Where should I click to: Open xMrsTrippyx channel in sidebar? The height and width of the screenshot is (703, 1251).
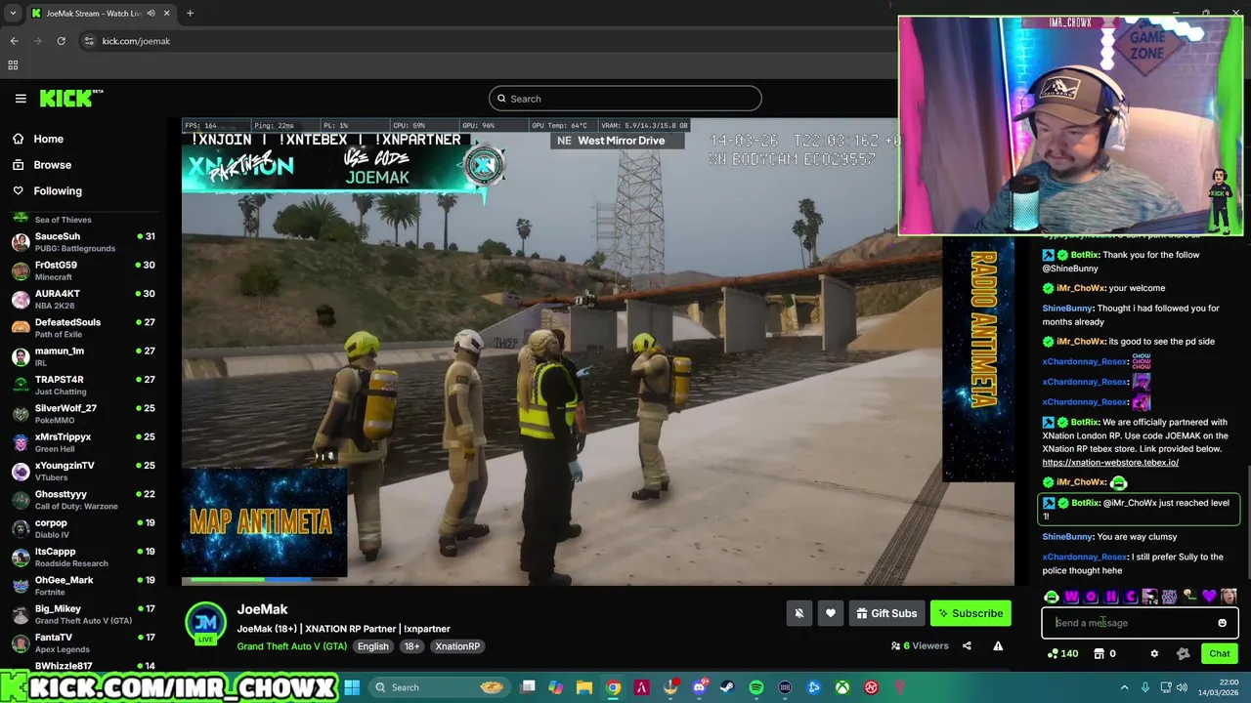coord(83,442)
